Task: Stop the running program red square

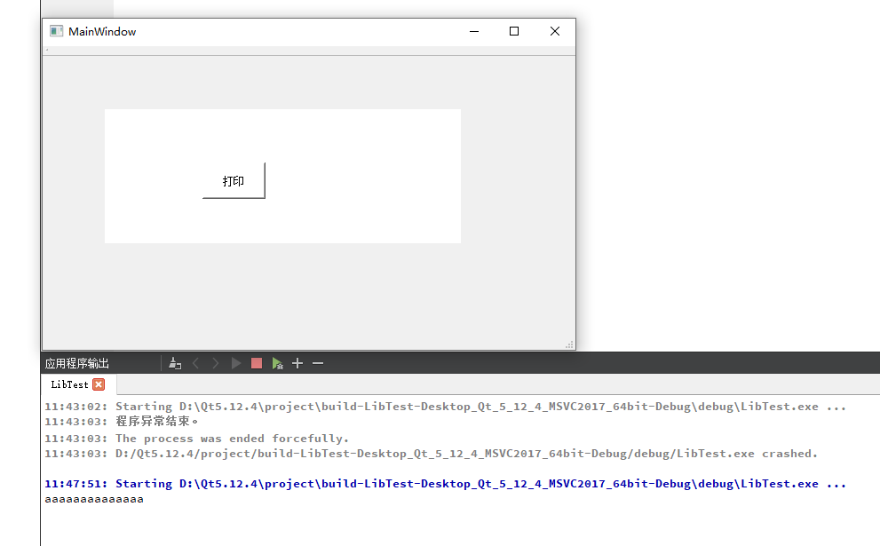Action: point(257,364)
